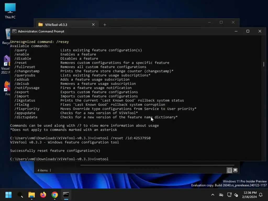Viewport: 268px width, 201px height.
Task: Open clock and date 12:36 PM
Action: [x=249, y=195]
